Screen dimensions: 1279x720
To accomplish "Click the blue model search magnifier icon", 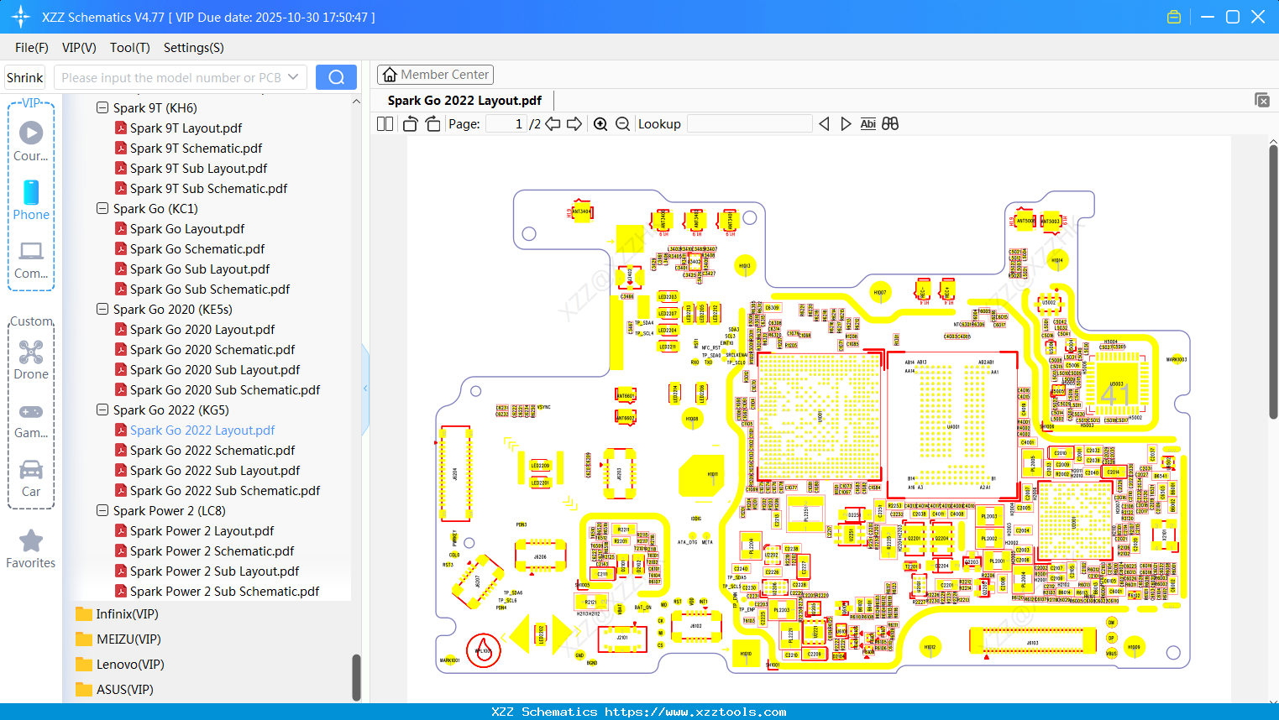I will click(335, 76).
